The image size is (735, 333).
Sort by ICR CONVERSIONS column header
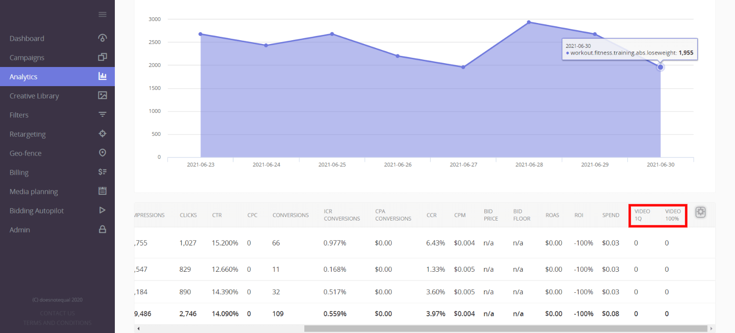tap(342, 215)
